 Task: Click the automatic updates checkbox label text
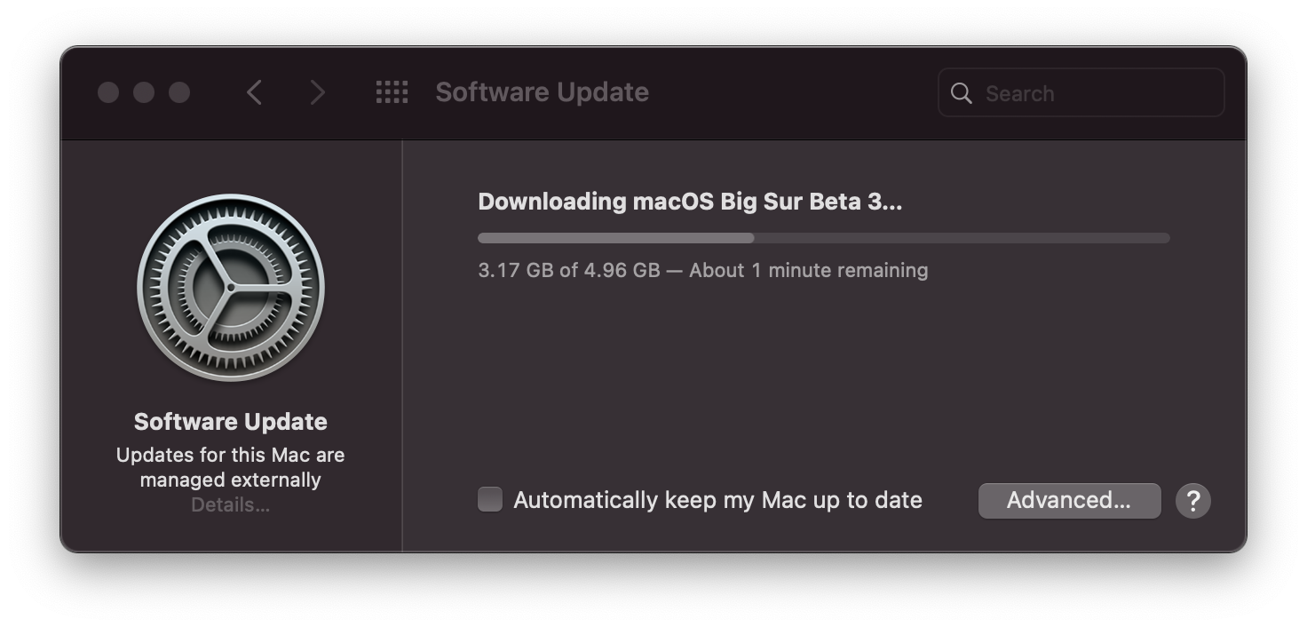pyautogui.click(x=717, y=501)
